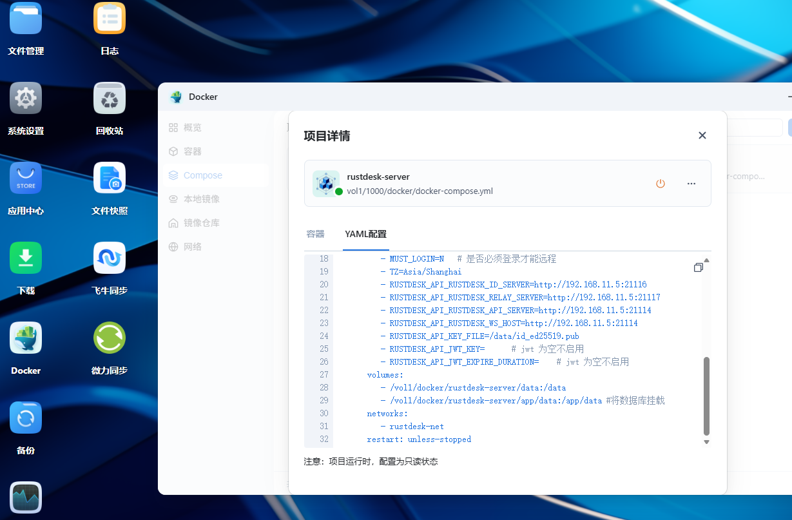Click the read-only note below YAML

point(371,462)
